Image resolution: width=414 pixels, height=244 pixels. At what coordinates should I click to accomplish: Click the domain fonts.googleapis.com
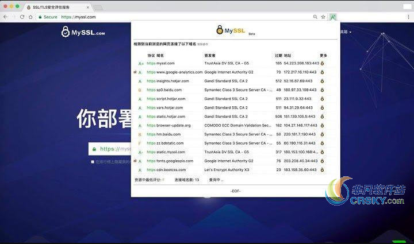tap(175, 161)
